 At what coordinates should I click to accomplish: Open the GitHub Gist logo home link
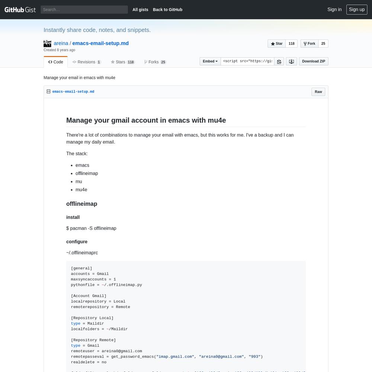20,10
